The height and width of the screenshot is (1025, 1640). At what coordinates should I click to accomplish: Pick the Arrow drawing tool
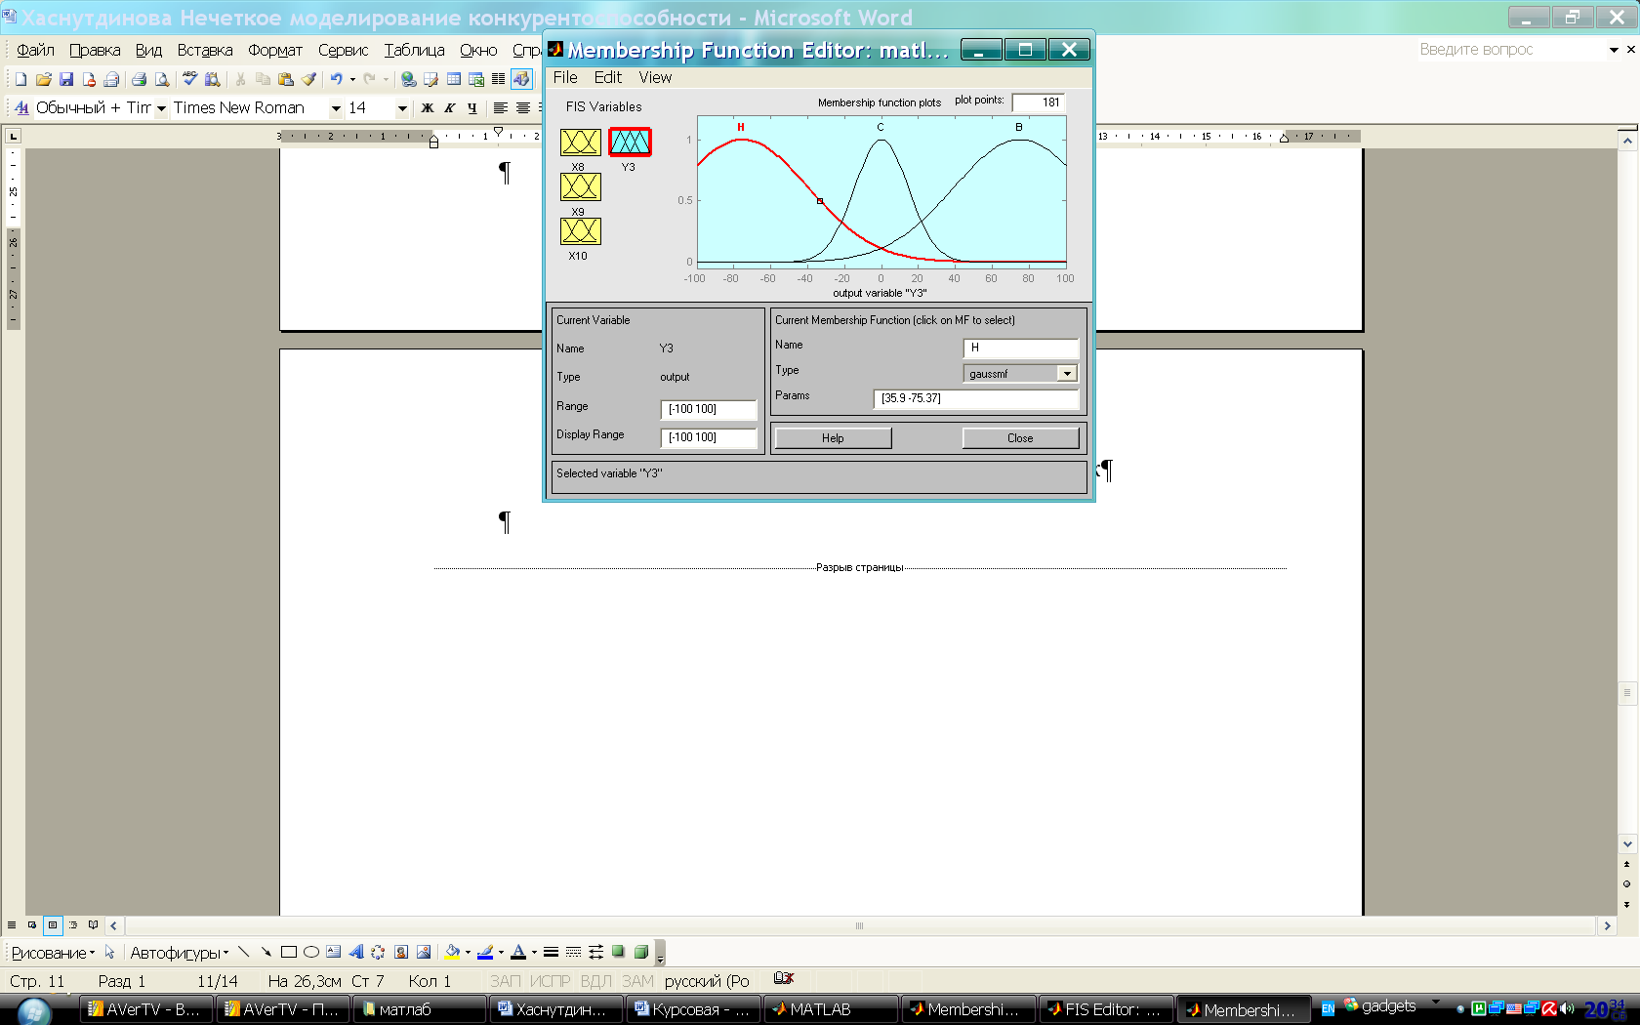(266, 952)
